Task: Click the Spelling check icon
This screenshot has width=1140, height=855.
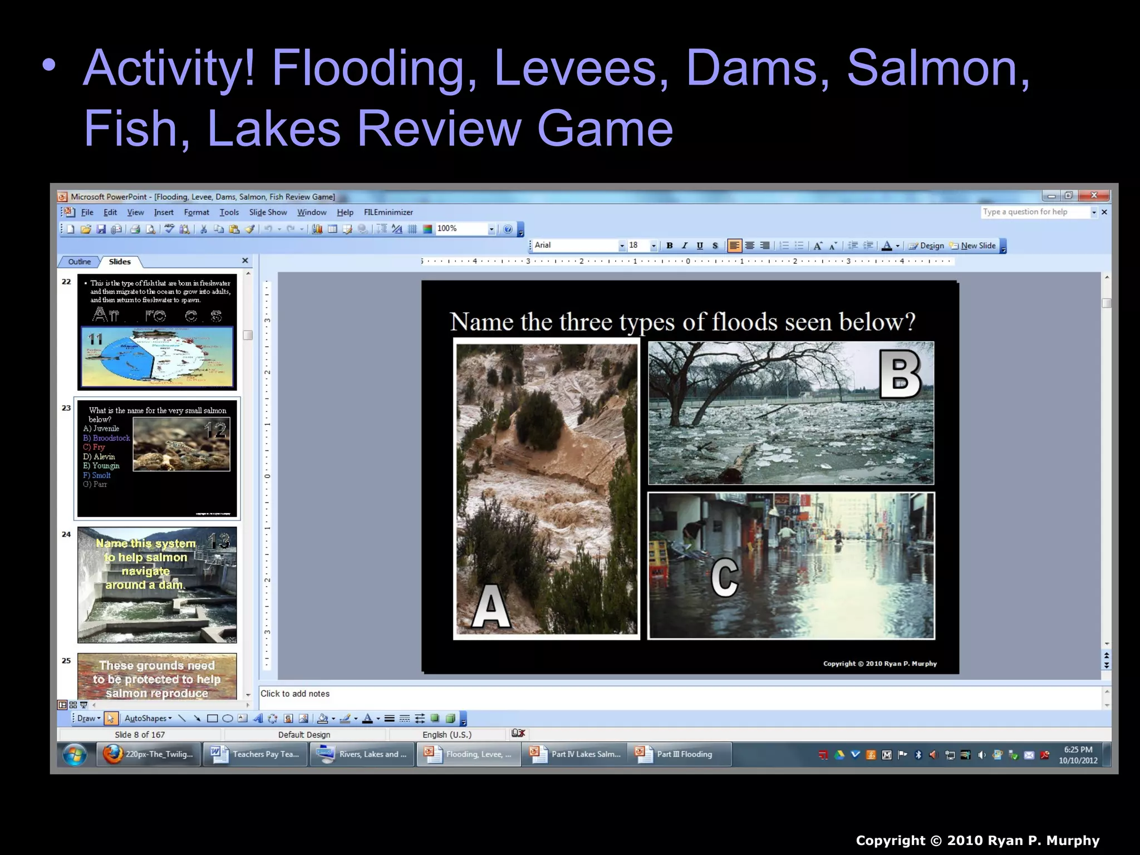Action: pos(169,229)
